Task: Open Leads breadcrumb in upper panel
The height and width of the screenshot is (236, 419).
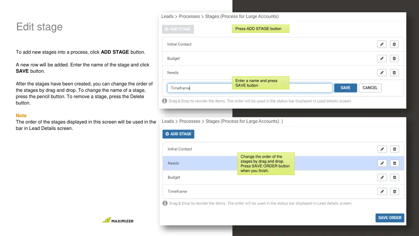Action: point(167,16)
